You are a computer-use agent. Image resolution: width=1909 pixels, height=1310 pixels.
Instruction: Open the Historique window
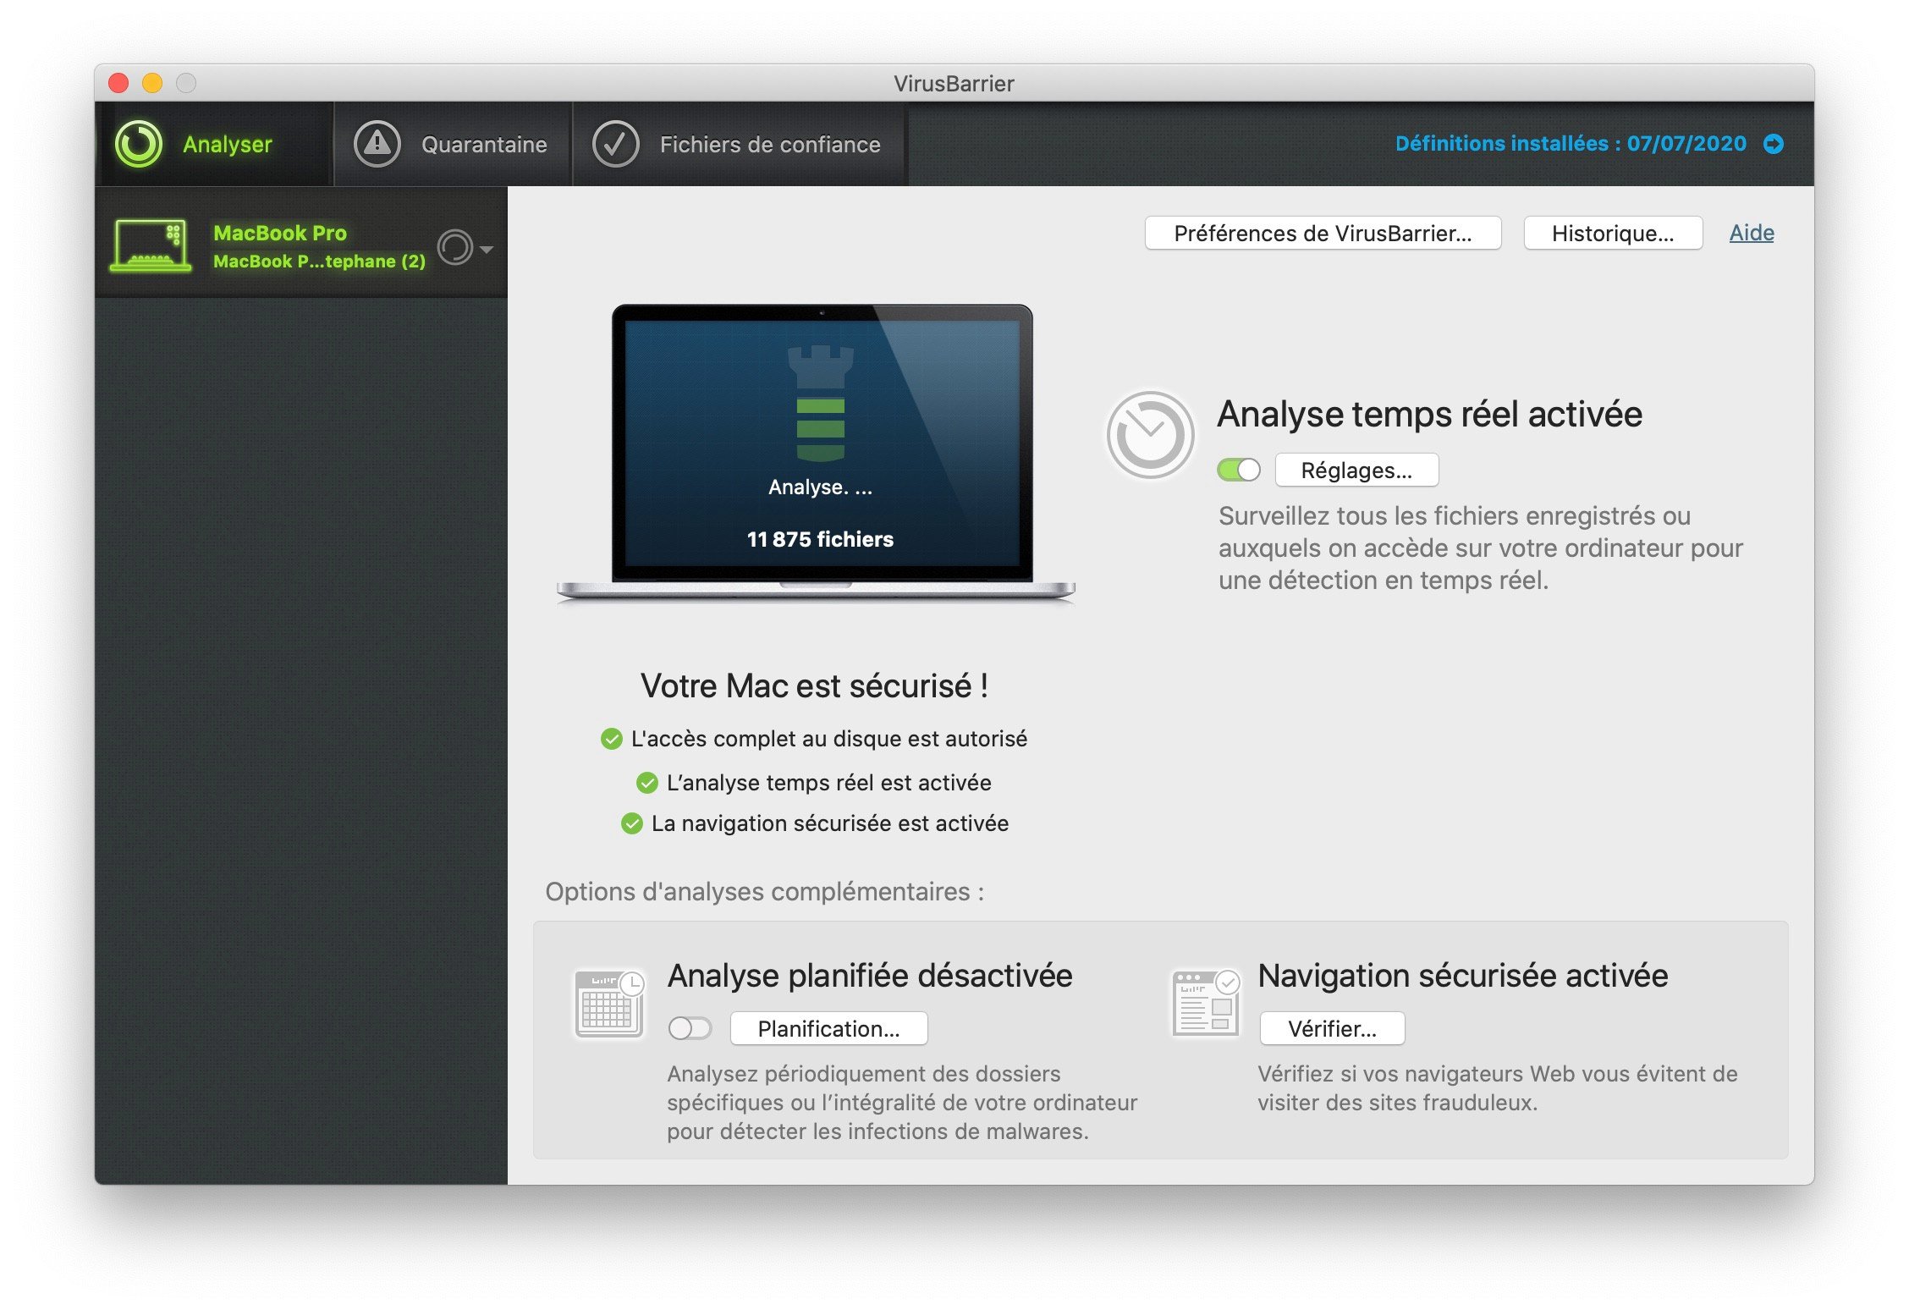(x=1613, y=233)
